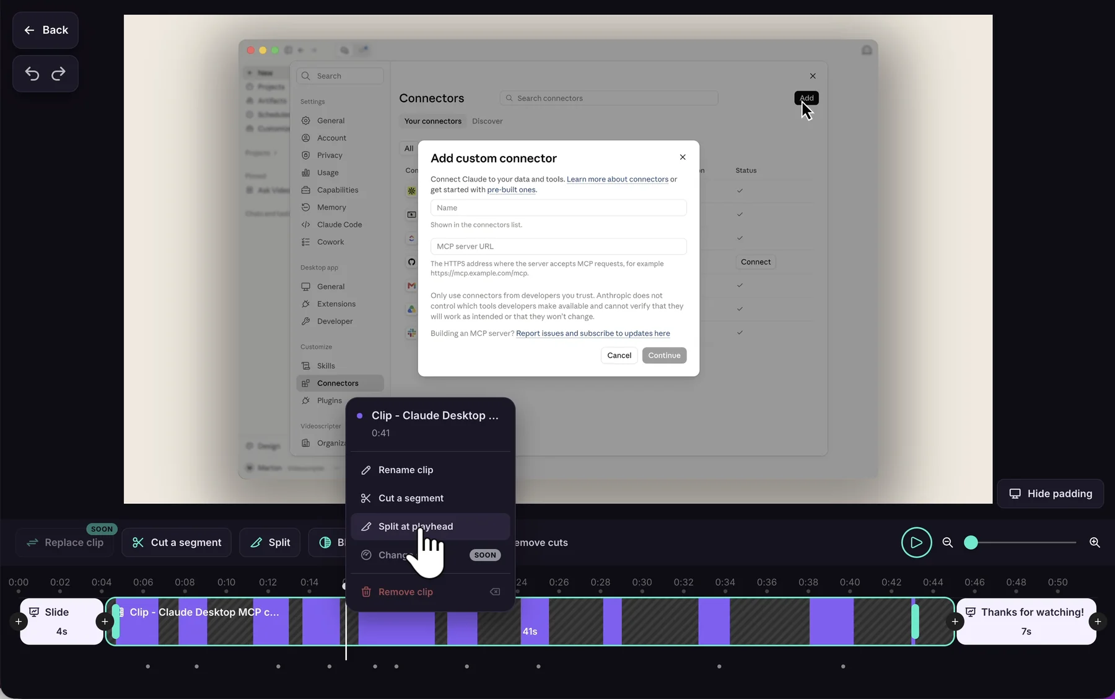Undo the last edit
The height and width of the screenshot is (699, 1115).
(x=32, y=74)
